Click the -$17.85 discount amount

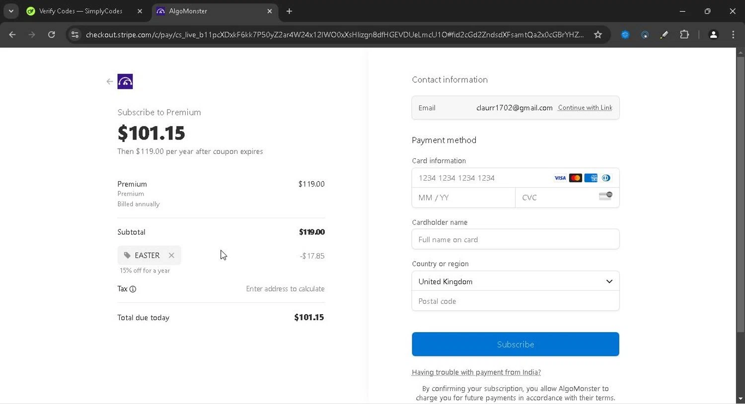tap(312, 256)
